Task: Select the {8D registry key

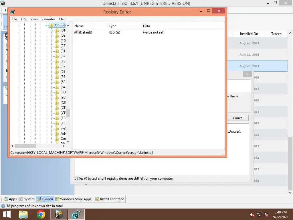Action: 63,92
